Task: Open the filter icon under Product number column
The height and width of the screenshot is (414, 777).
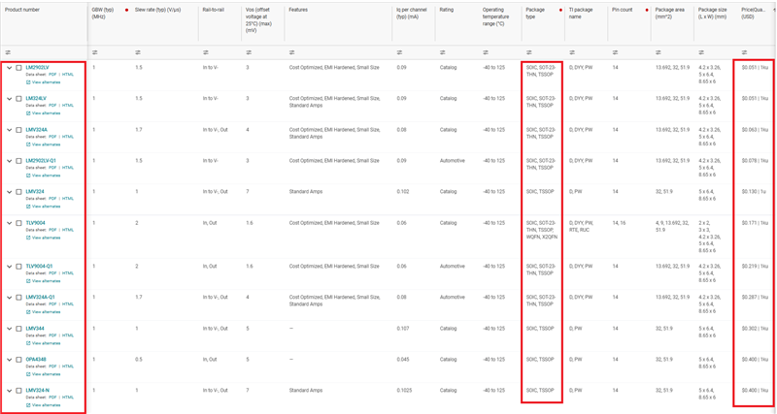Action: (8, 52)
